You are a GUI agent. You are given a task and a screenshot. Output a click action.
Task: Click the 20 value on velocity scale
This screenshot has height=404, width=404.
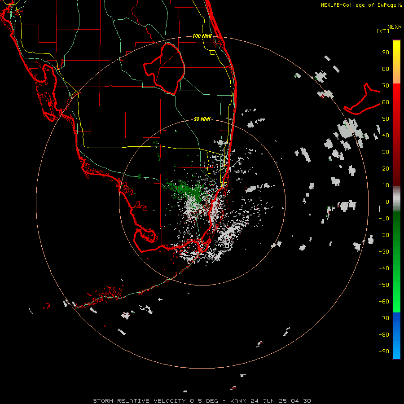(x=386, y=168)
